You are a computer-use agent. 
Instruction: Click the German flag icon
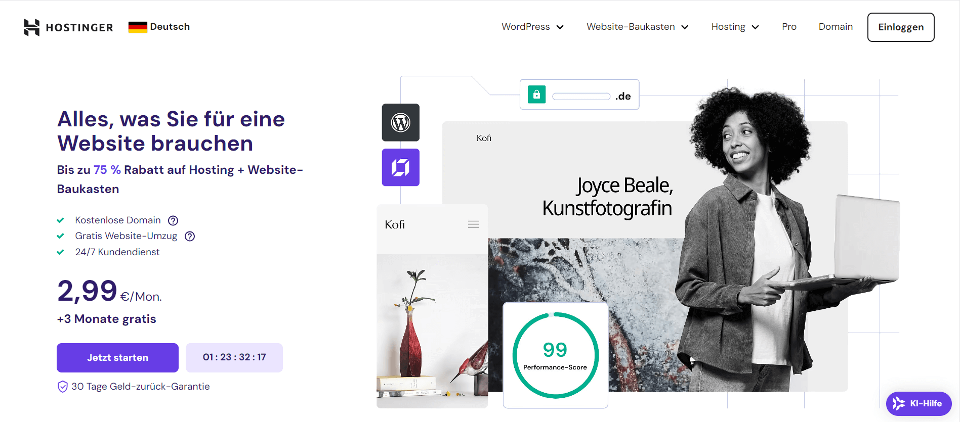pyautogui.click(x=138, y=27)
